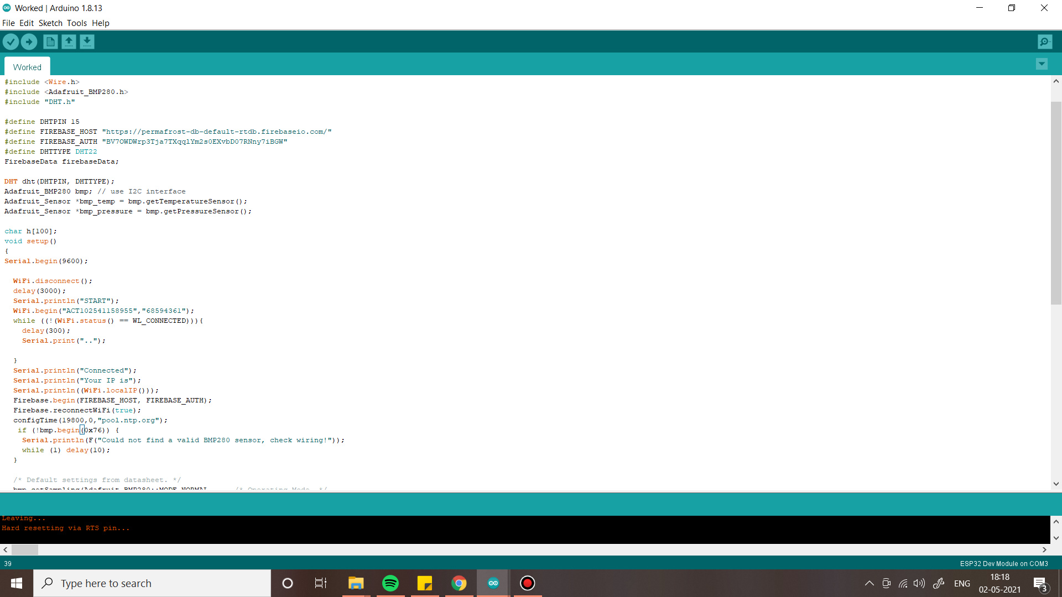Open the File menu
Image resolution: width=1062 pixels, height=597 pixels.
(x=8, y=23)
